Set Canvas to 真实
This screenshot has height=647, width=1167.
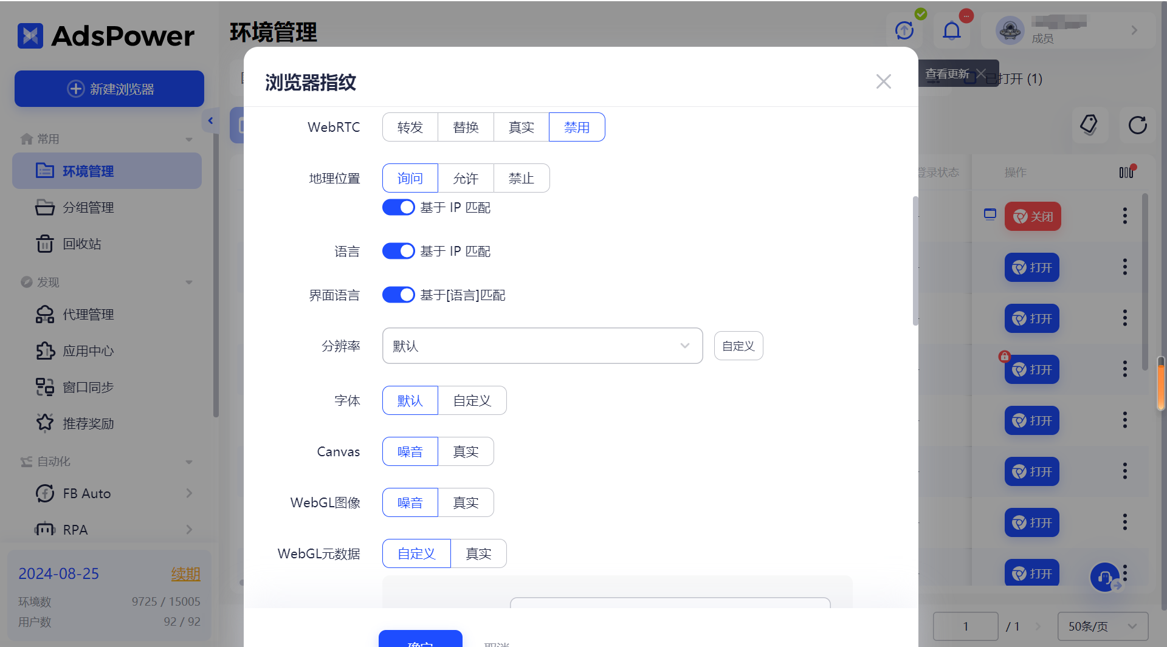466,451
